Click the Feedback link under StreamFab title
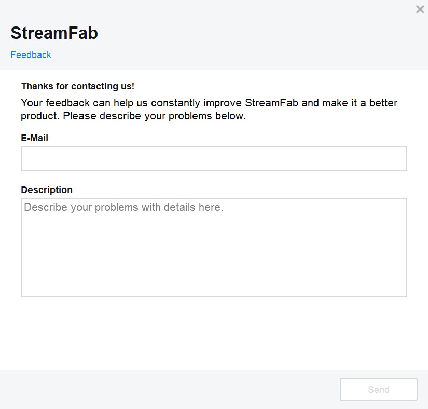Image resolution: width=428 pixels, height=409 pixels. pos(31,55)
